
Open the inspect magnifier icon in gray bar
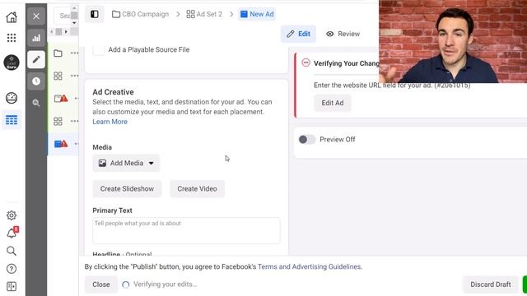pos(36,103)
